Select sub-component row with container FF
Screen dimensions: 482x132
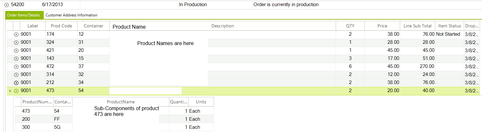(x=62, y=119)
